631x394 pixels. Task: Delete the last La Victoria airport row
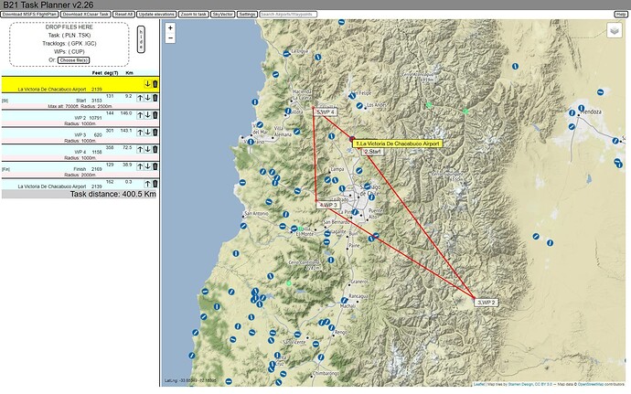coord(155,184)
